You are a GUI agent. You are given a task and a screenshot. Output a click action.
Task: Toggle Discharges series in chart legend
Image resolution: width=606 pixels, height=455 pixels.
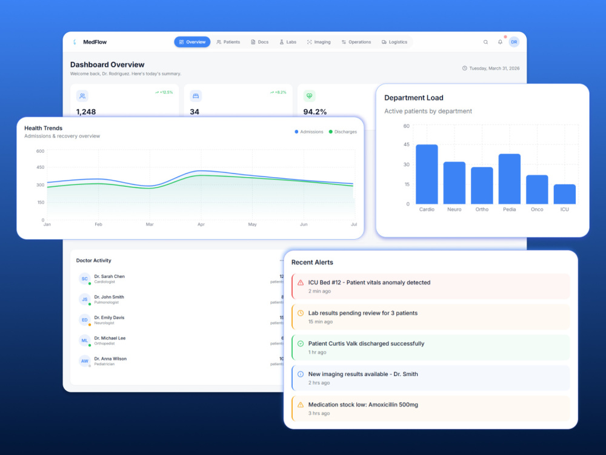pos(343,132)
